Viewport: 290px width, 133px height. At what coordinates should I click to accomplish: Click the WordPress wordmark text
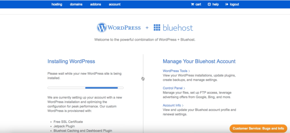124,28
